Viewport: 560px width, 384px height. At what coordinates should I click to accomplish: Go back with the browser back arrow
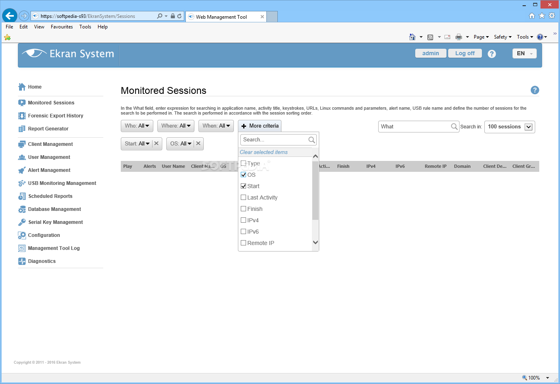10,16
